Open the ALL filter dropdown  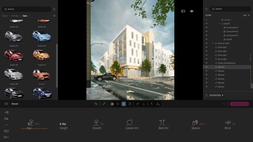246,15
